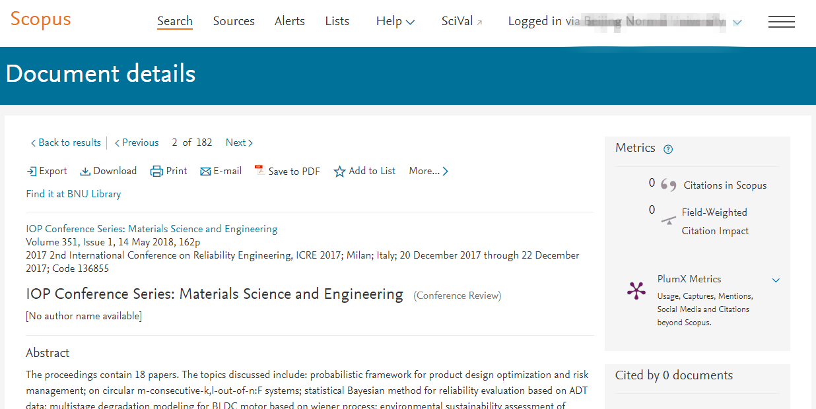Click the Save to PDF icon
The image size is (816, 409).
pyautogui.click(x=259, y=170)
